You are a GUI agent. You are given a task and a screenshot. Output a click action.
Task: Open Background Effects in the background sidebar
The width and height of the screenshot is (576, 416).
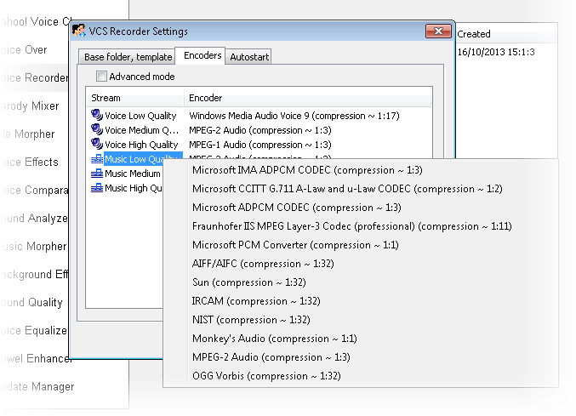34,274
